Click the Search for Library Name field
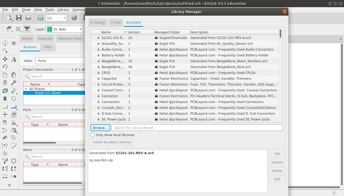Viewport: 344px width, 196px height. click(197, 128)
